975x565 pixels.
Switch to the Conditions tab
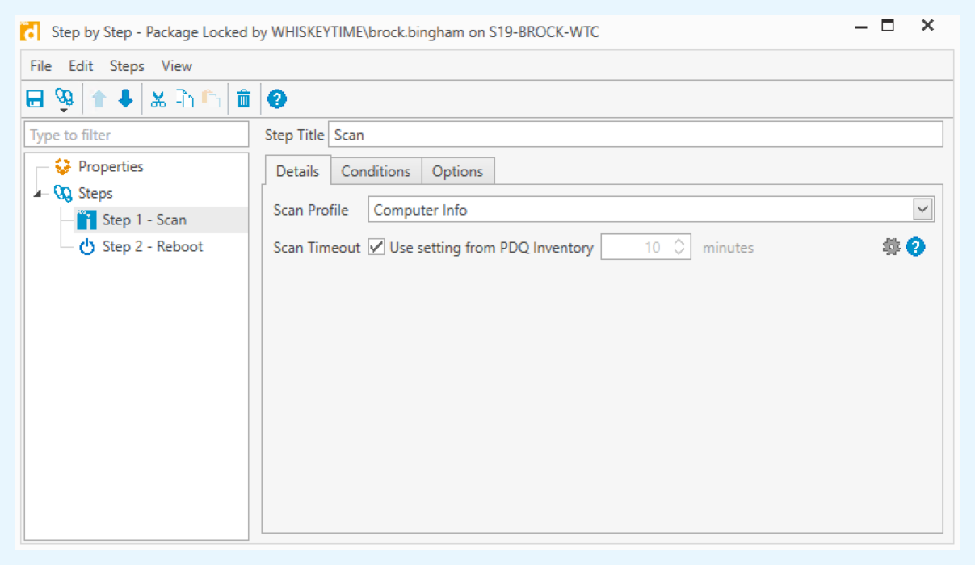(376, 171)
